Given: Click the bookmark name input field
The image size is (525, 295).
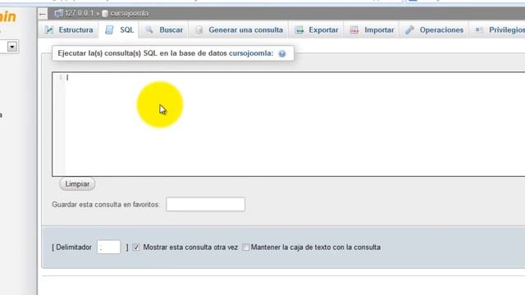Looking at the screenshot, I should tap(206, 204).
